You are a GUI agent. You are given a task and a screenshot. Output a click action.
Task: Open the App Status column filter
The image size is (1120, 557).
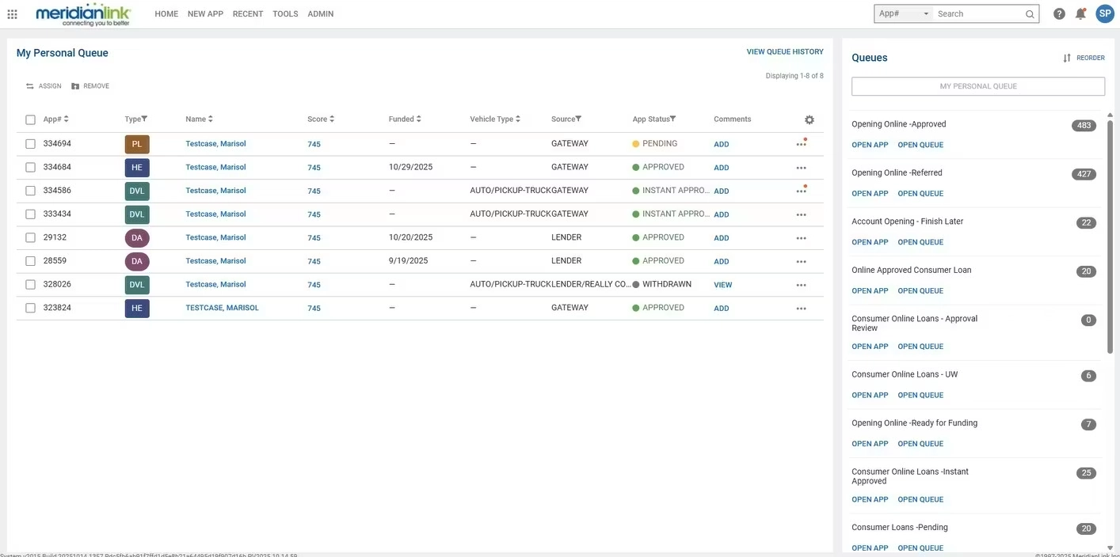click(672, 119)
